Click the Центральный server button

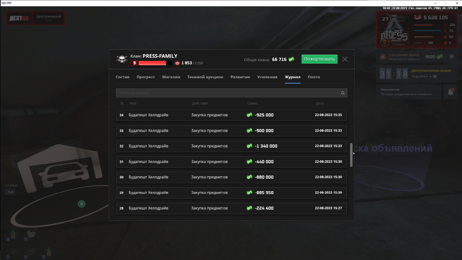[49, 18]
